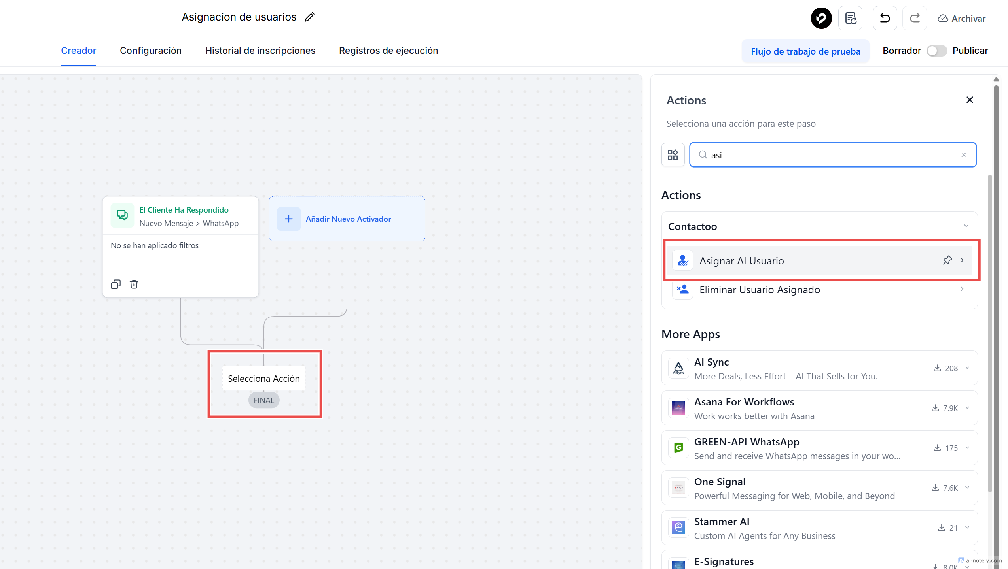Click the undo arrow icon
This screenshot has height=569, width=1008.
pos(885,18)
